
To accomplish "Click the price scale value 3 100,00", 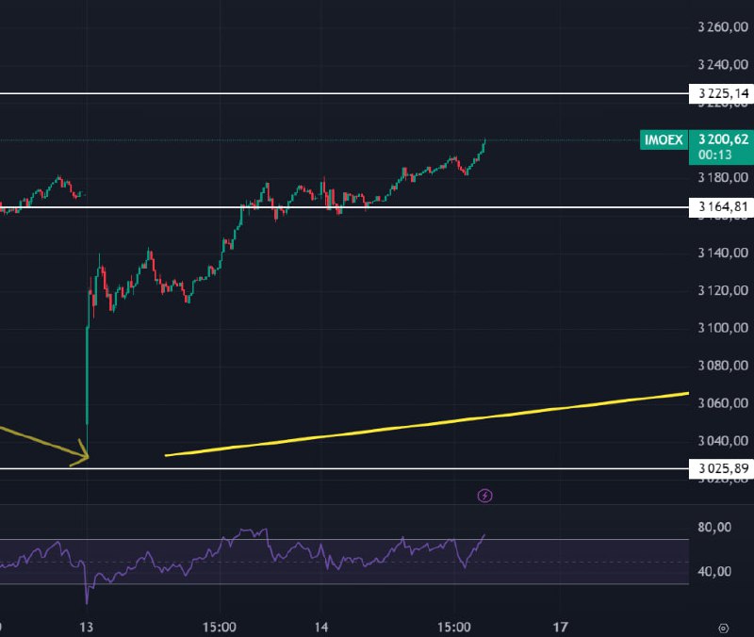I will click(x=723, y=328).
